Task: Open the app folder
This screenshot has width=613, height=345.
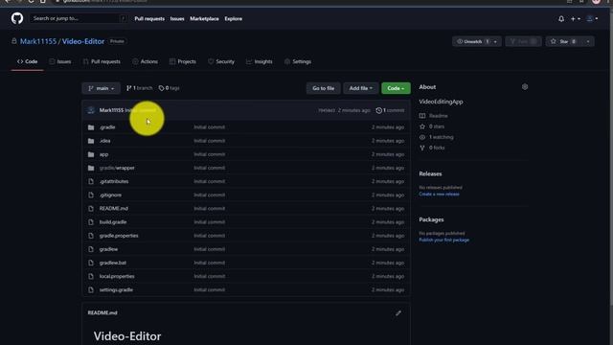Action: [103, 154]
